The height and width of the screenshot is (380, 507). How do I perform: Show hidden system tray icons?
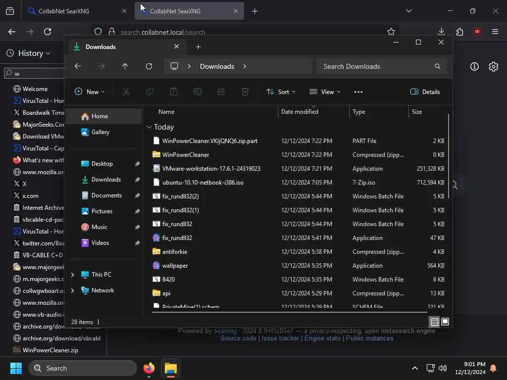pyautogui.click(x=415, y=368)
